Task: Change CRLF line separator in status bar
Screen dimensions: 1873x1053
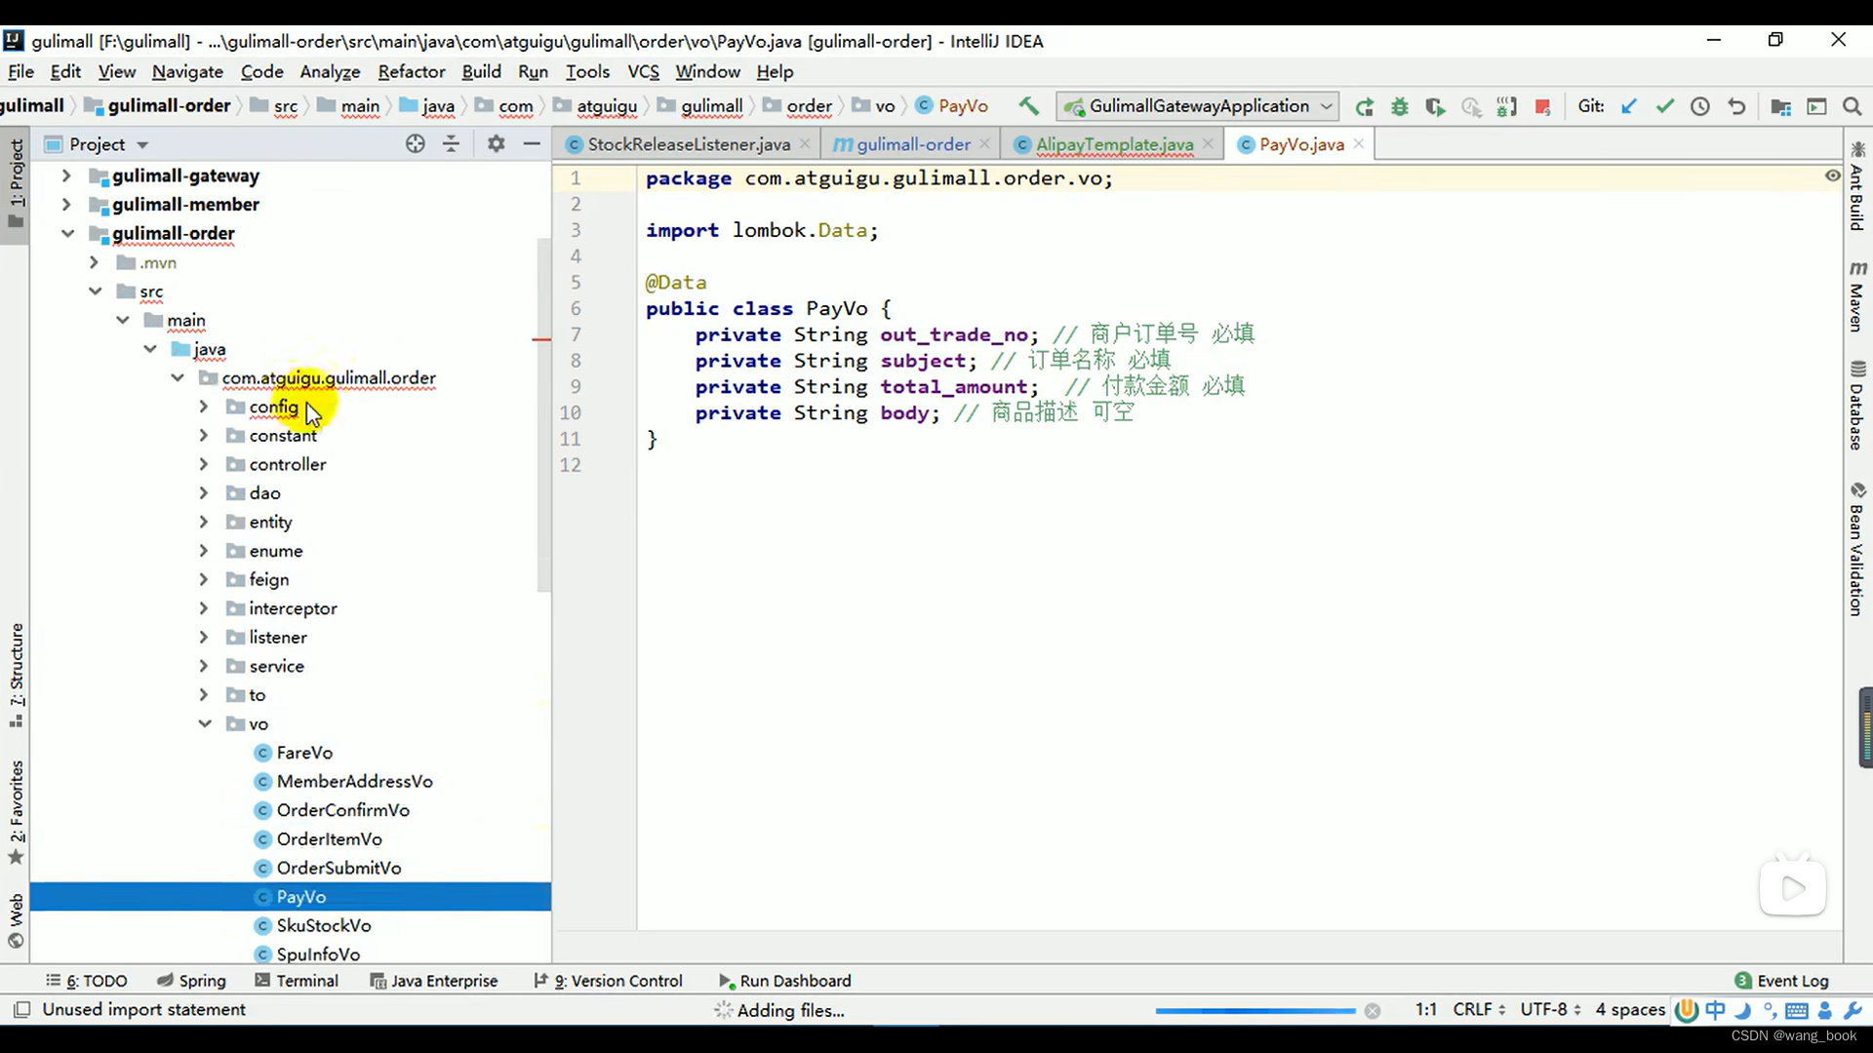Action: (1479, 1010)
